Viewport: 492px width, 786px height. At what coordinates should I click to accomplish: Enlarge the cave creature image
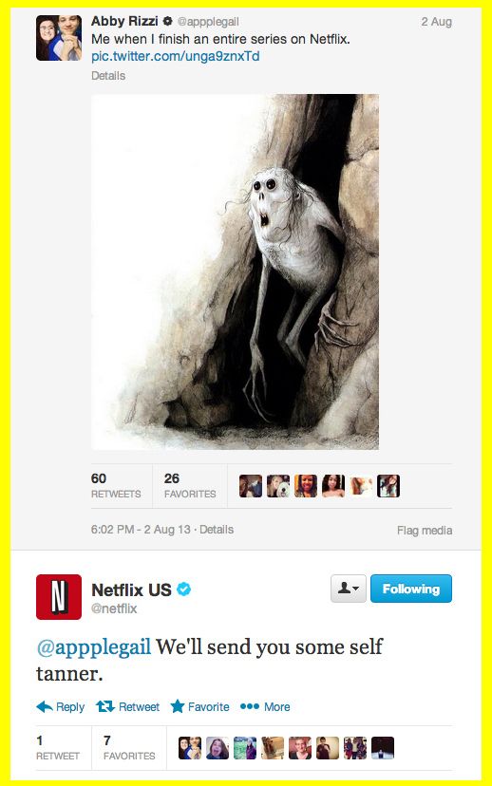click(235, 271)
